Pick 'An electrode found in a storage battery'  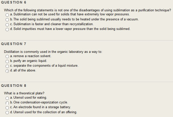coord(7,108)
